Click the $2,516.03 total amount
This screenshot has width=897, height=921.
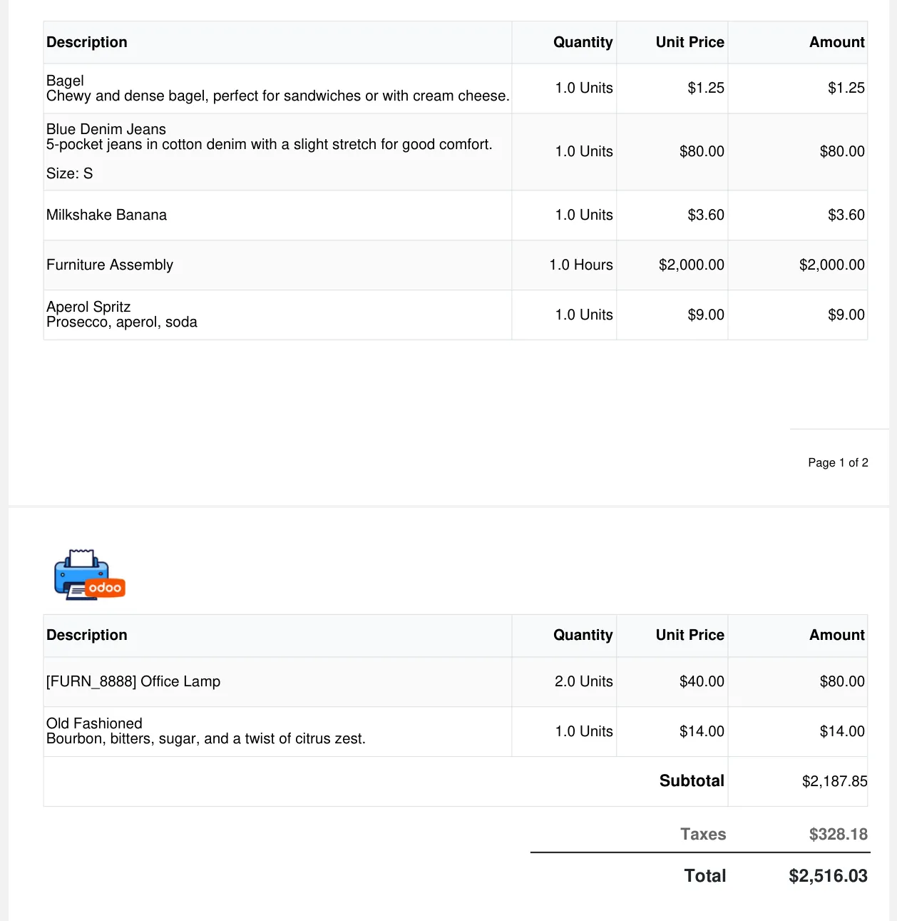828,876
